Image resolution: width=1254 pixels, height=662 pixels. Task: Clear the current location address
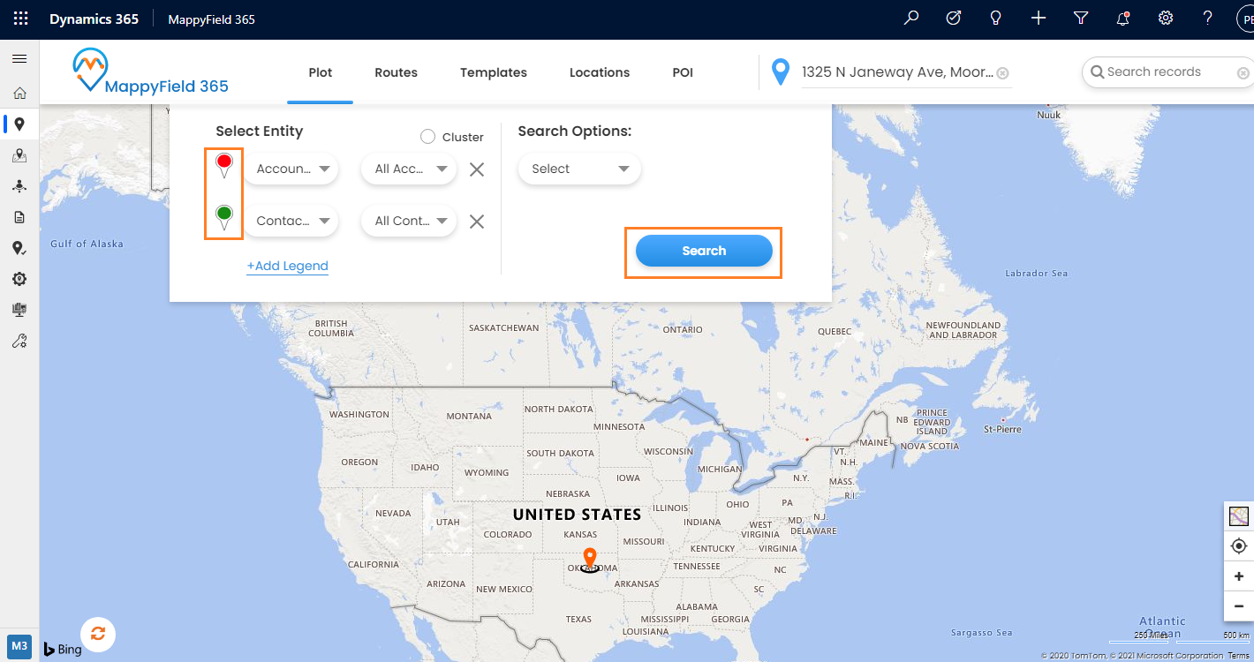tap(1003, 73)
